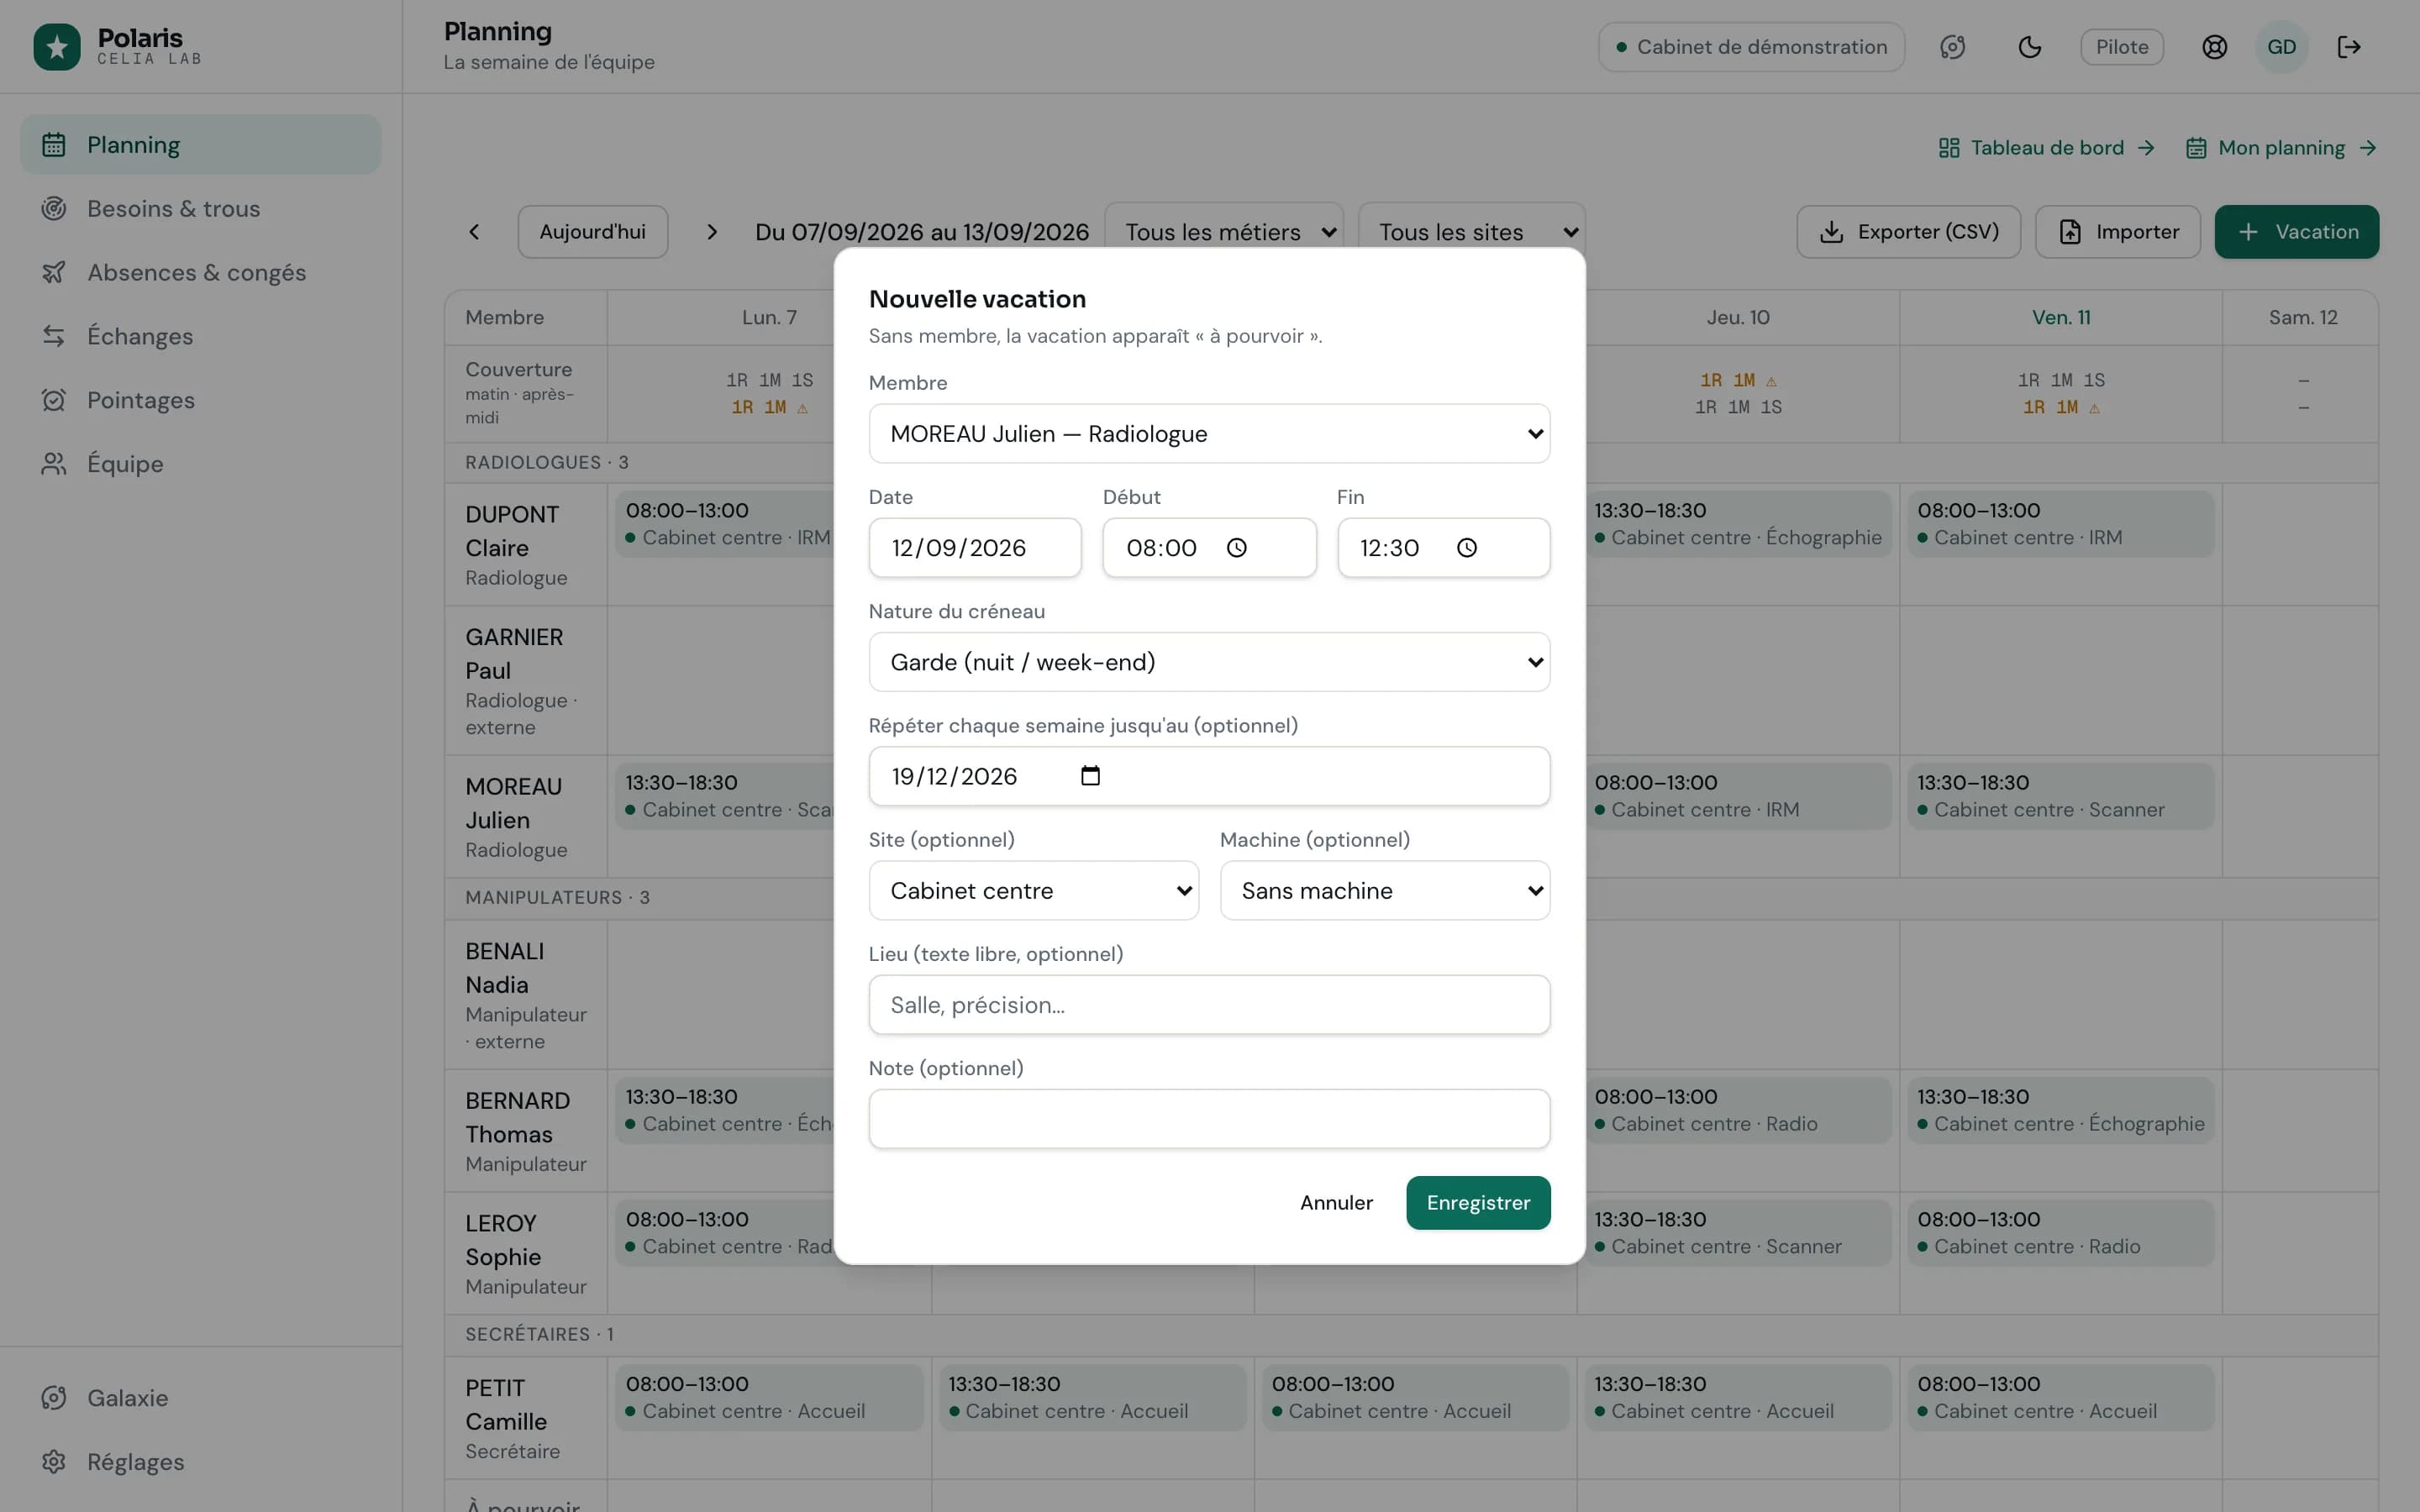Viewport: 2420px width, 1512px height.
Task: Click Importer button
Action: [2118, 232]
